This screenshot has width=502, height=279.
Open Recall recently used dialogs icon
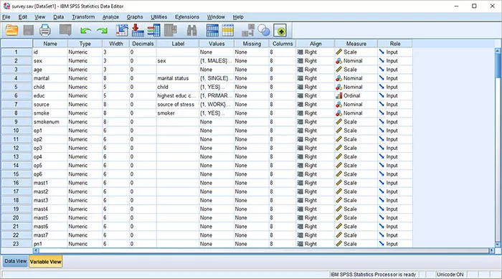point(65,30)
